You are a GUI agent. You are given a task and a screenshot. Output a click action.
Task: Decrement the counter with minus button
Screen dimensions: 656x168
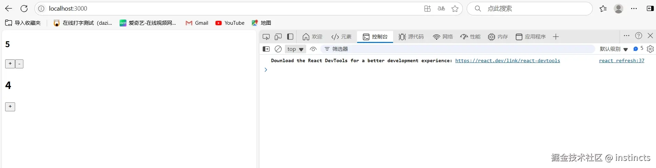tap(19, 64)
